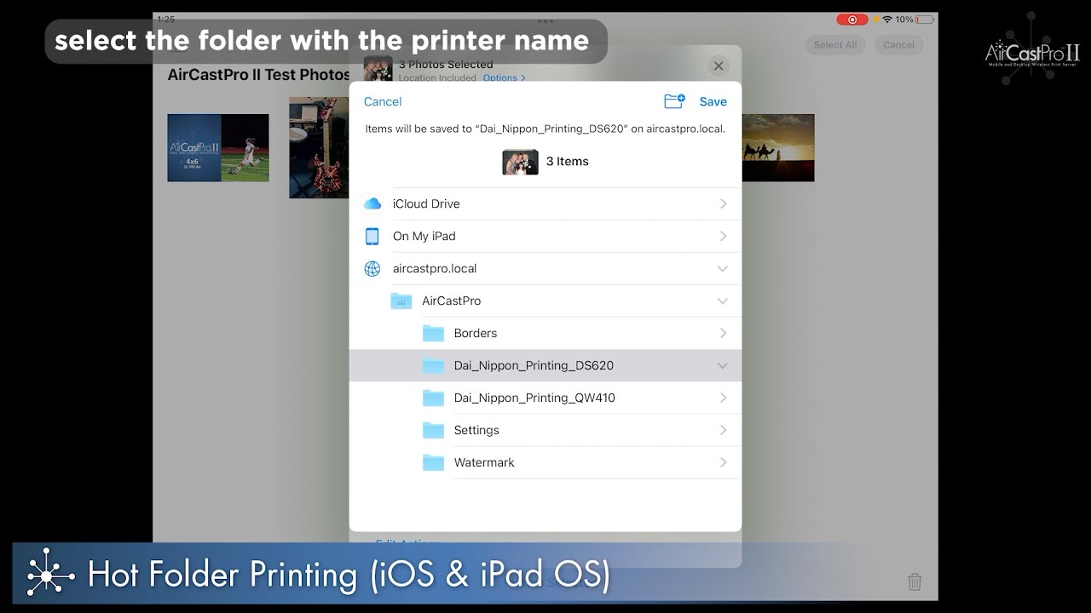The width and height of the screenshot is (1091, 613).
Task: Tap the 3 Items preview thumbnail
Action: pos(520,162)
